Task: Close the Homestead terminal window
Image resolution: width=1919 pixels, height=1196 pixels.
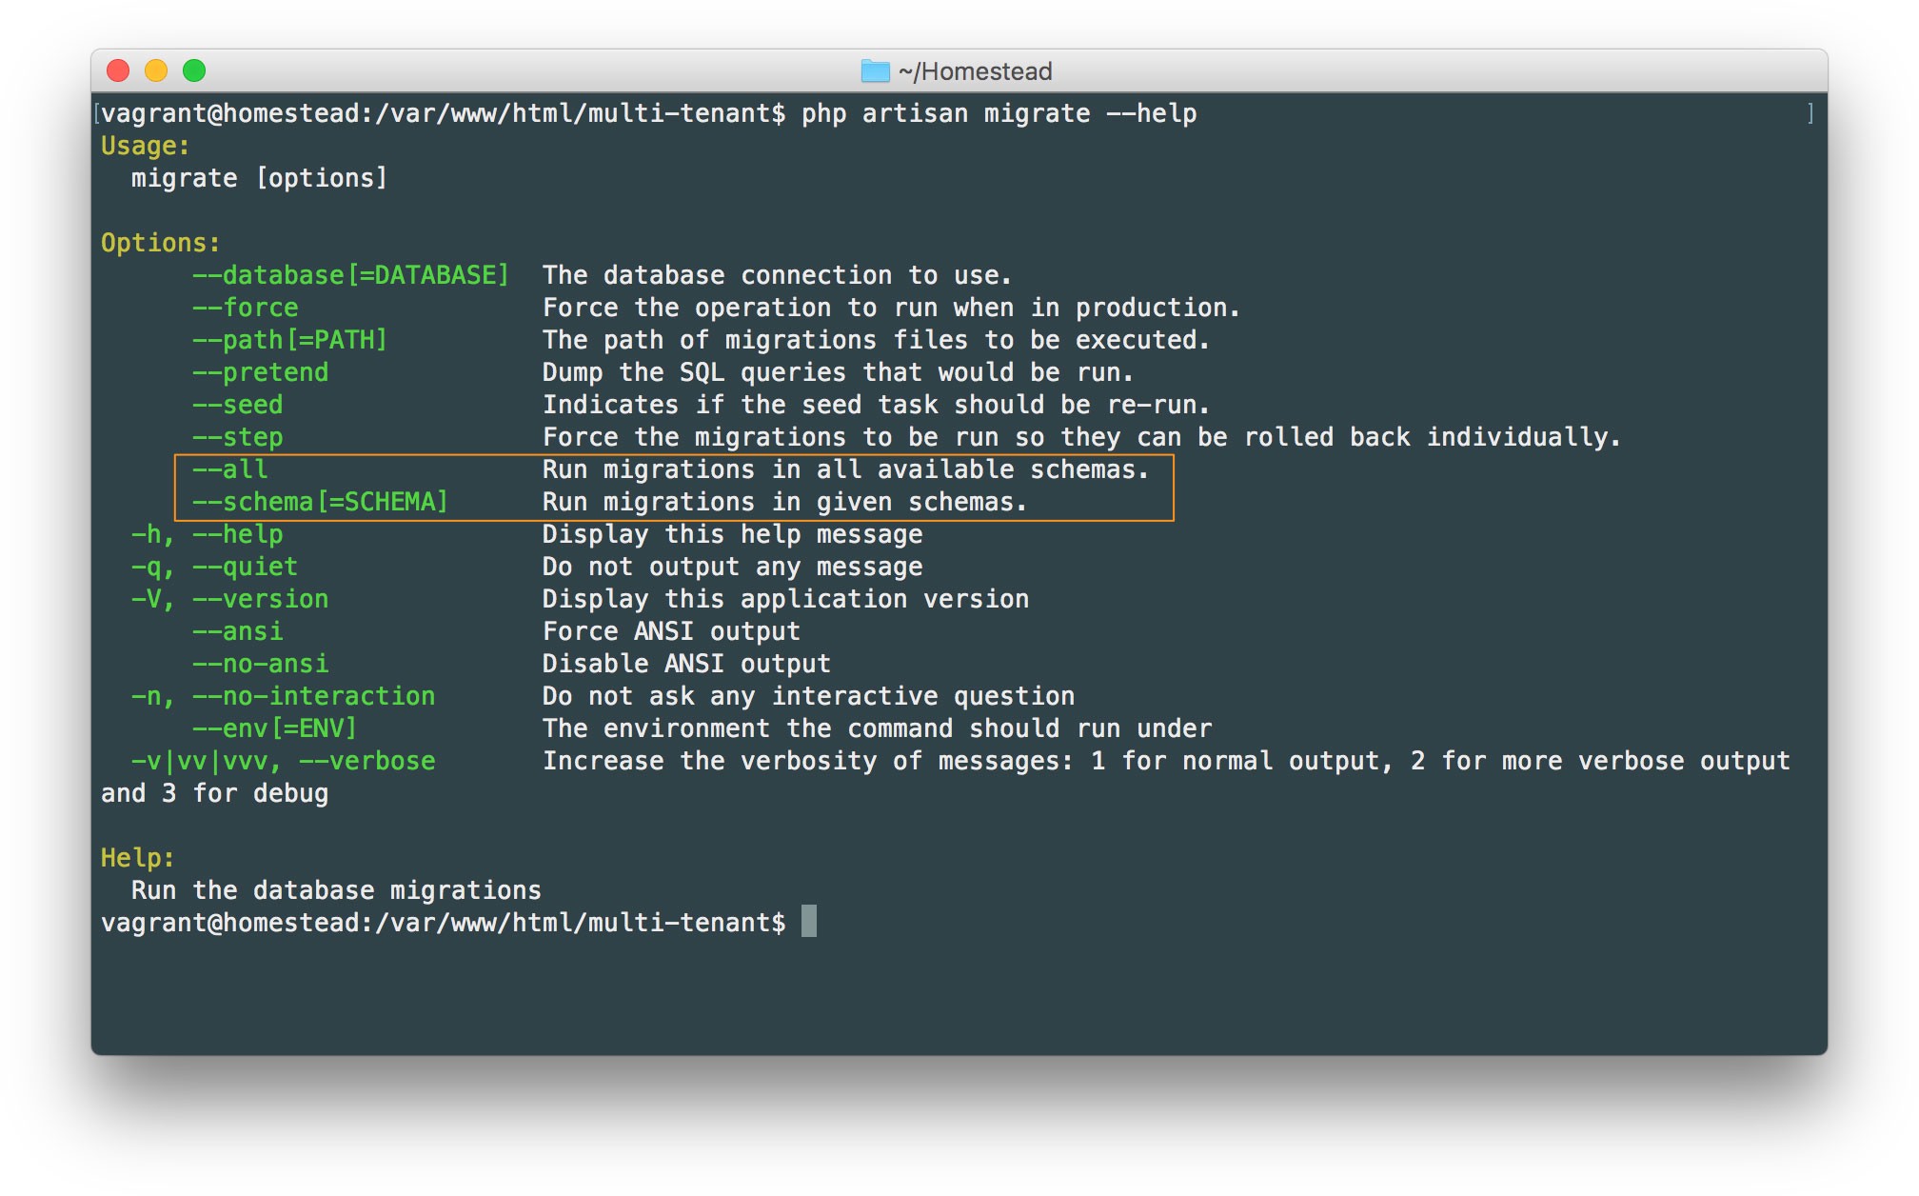Action: click(118, 70)
